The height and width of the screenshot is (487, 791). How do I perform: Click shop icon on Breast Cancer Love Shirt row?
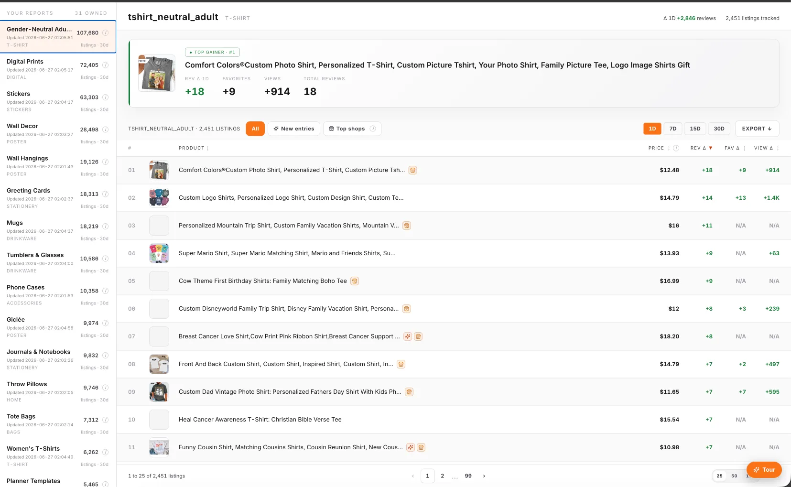[x=418, y=336]
